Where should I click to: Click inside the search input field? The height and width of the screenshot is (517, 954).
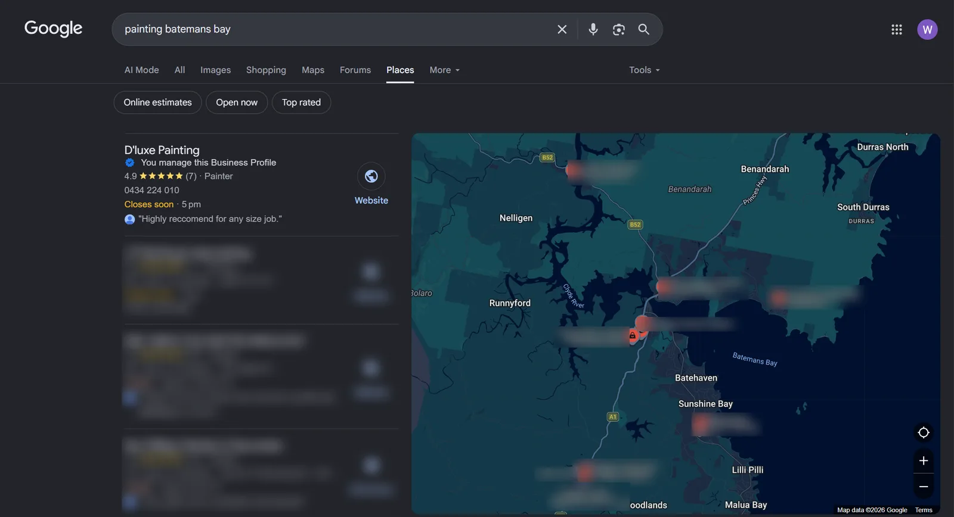pyautogui.click(x=334, y=29)
